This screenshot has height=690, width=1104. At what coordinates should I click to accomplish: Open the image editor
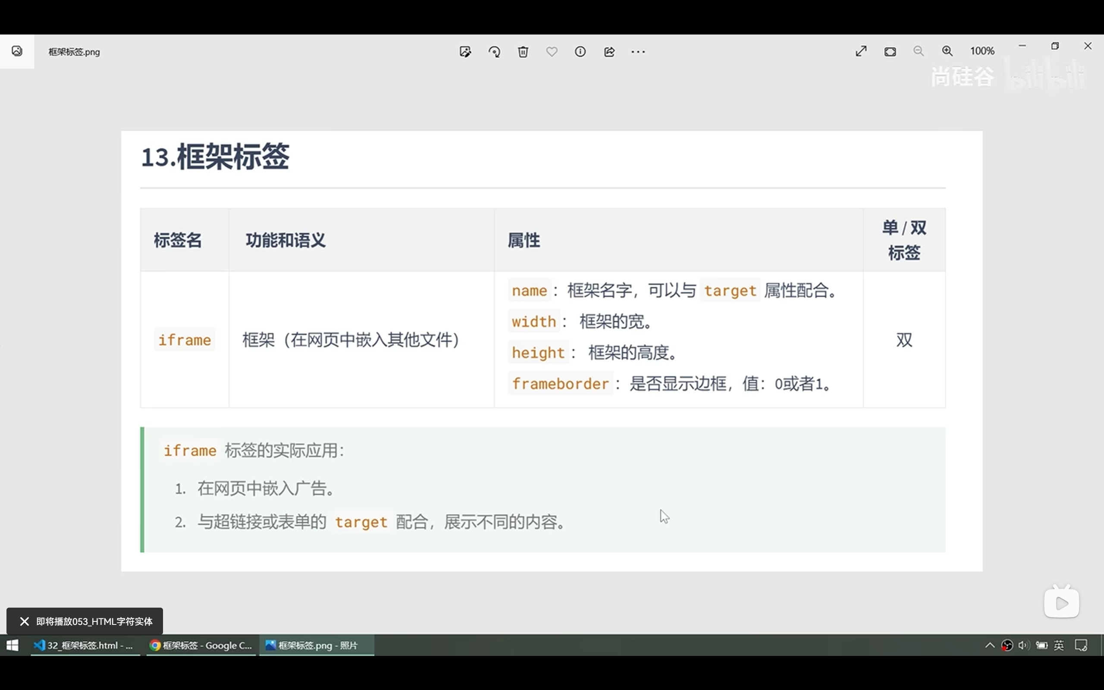pos(465,52)
